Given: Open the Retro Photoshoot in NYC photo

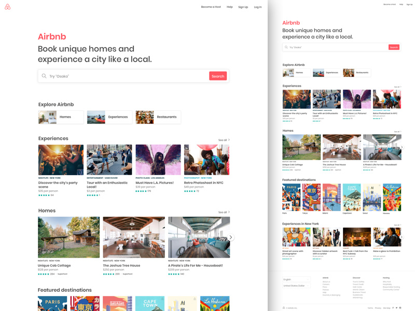Looking at the screenshot, I should 206,160.
